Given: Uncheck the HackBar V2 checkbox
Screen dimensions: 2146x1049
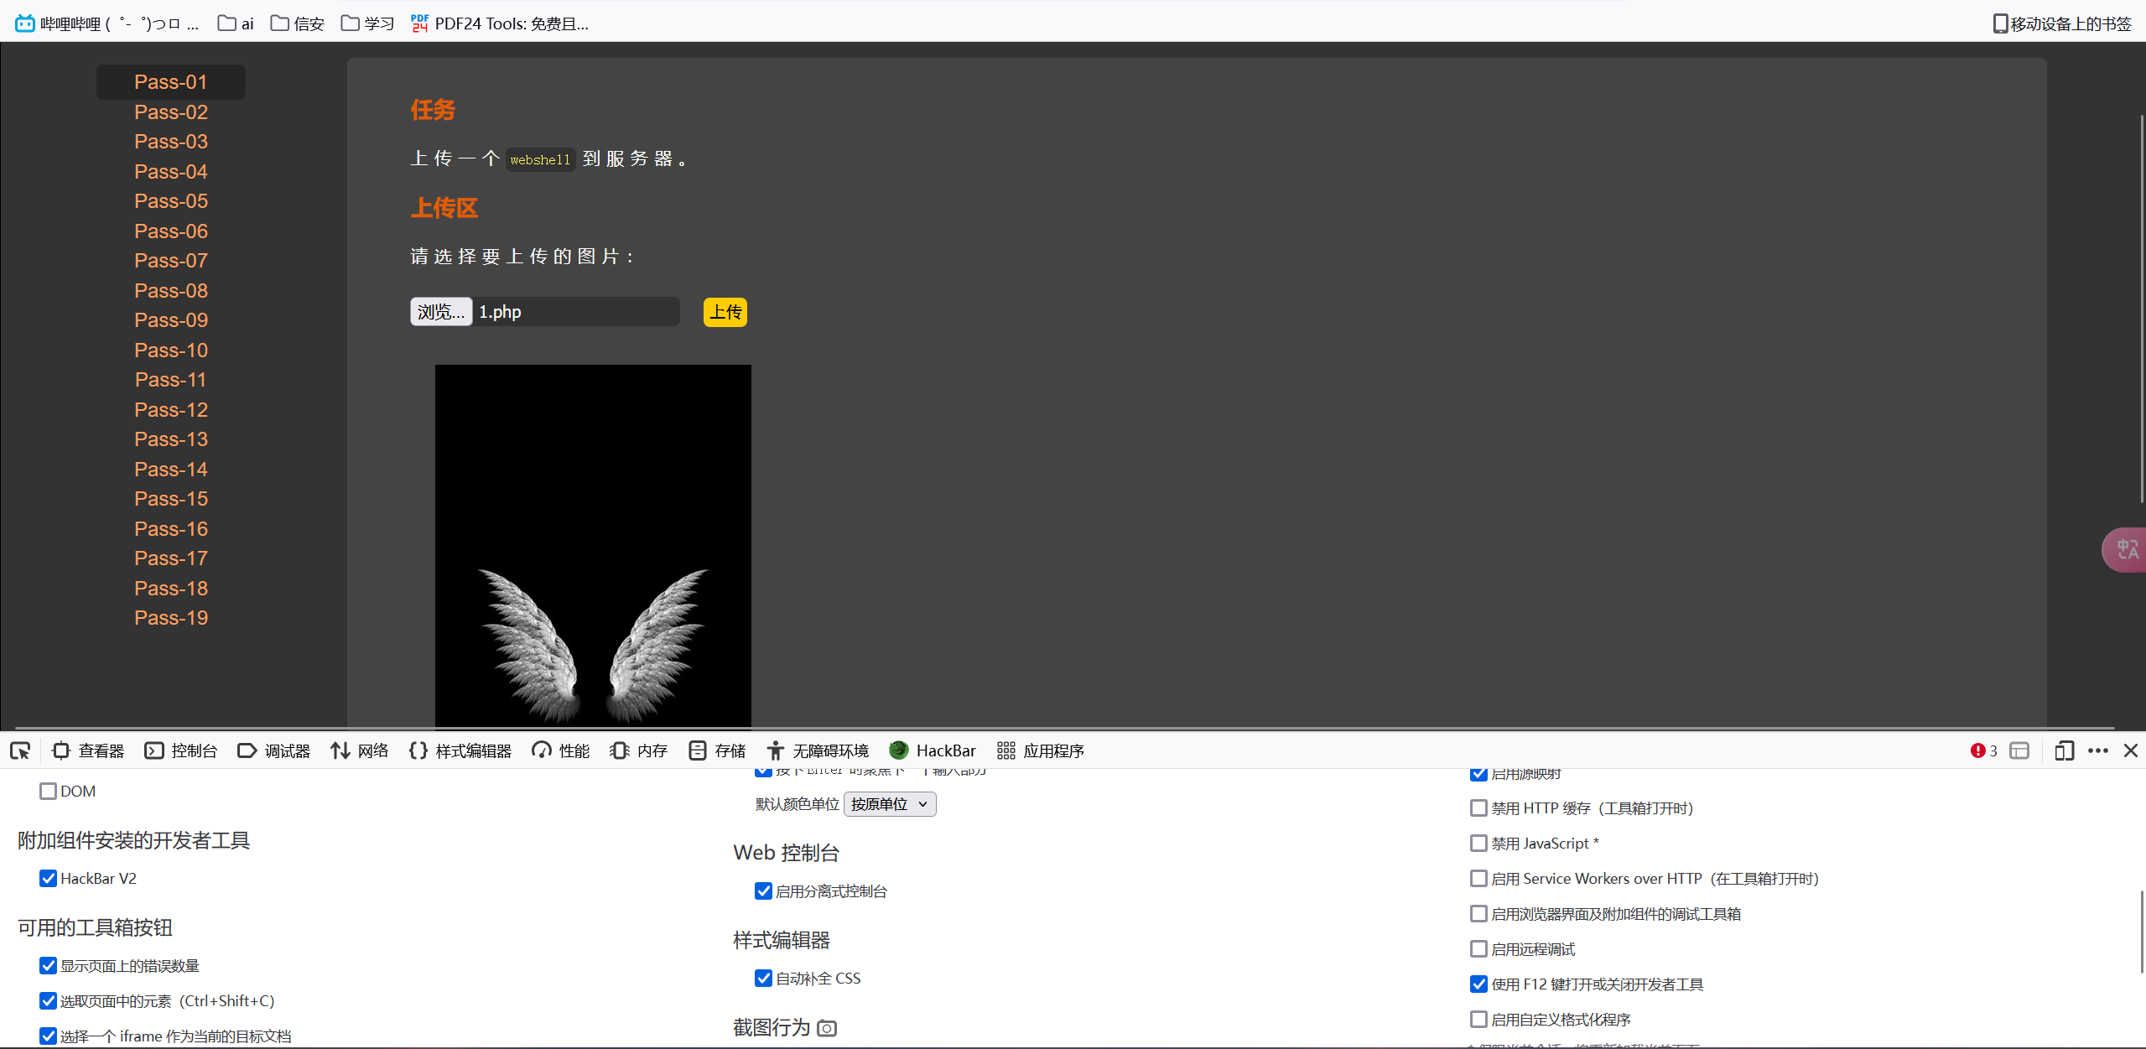Looking at the screenshot, I should pyautogui.click(x=49, y=879).
